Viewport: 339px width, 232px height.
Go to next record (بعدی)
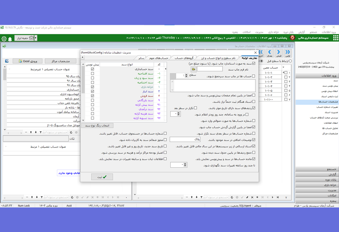(x=269, y=53)
